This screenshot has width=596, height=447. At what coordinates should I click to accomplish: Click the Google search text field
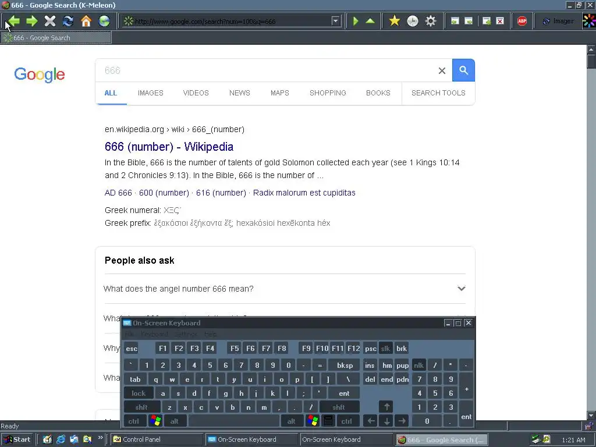(266, 70)
